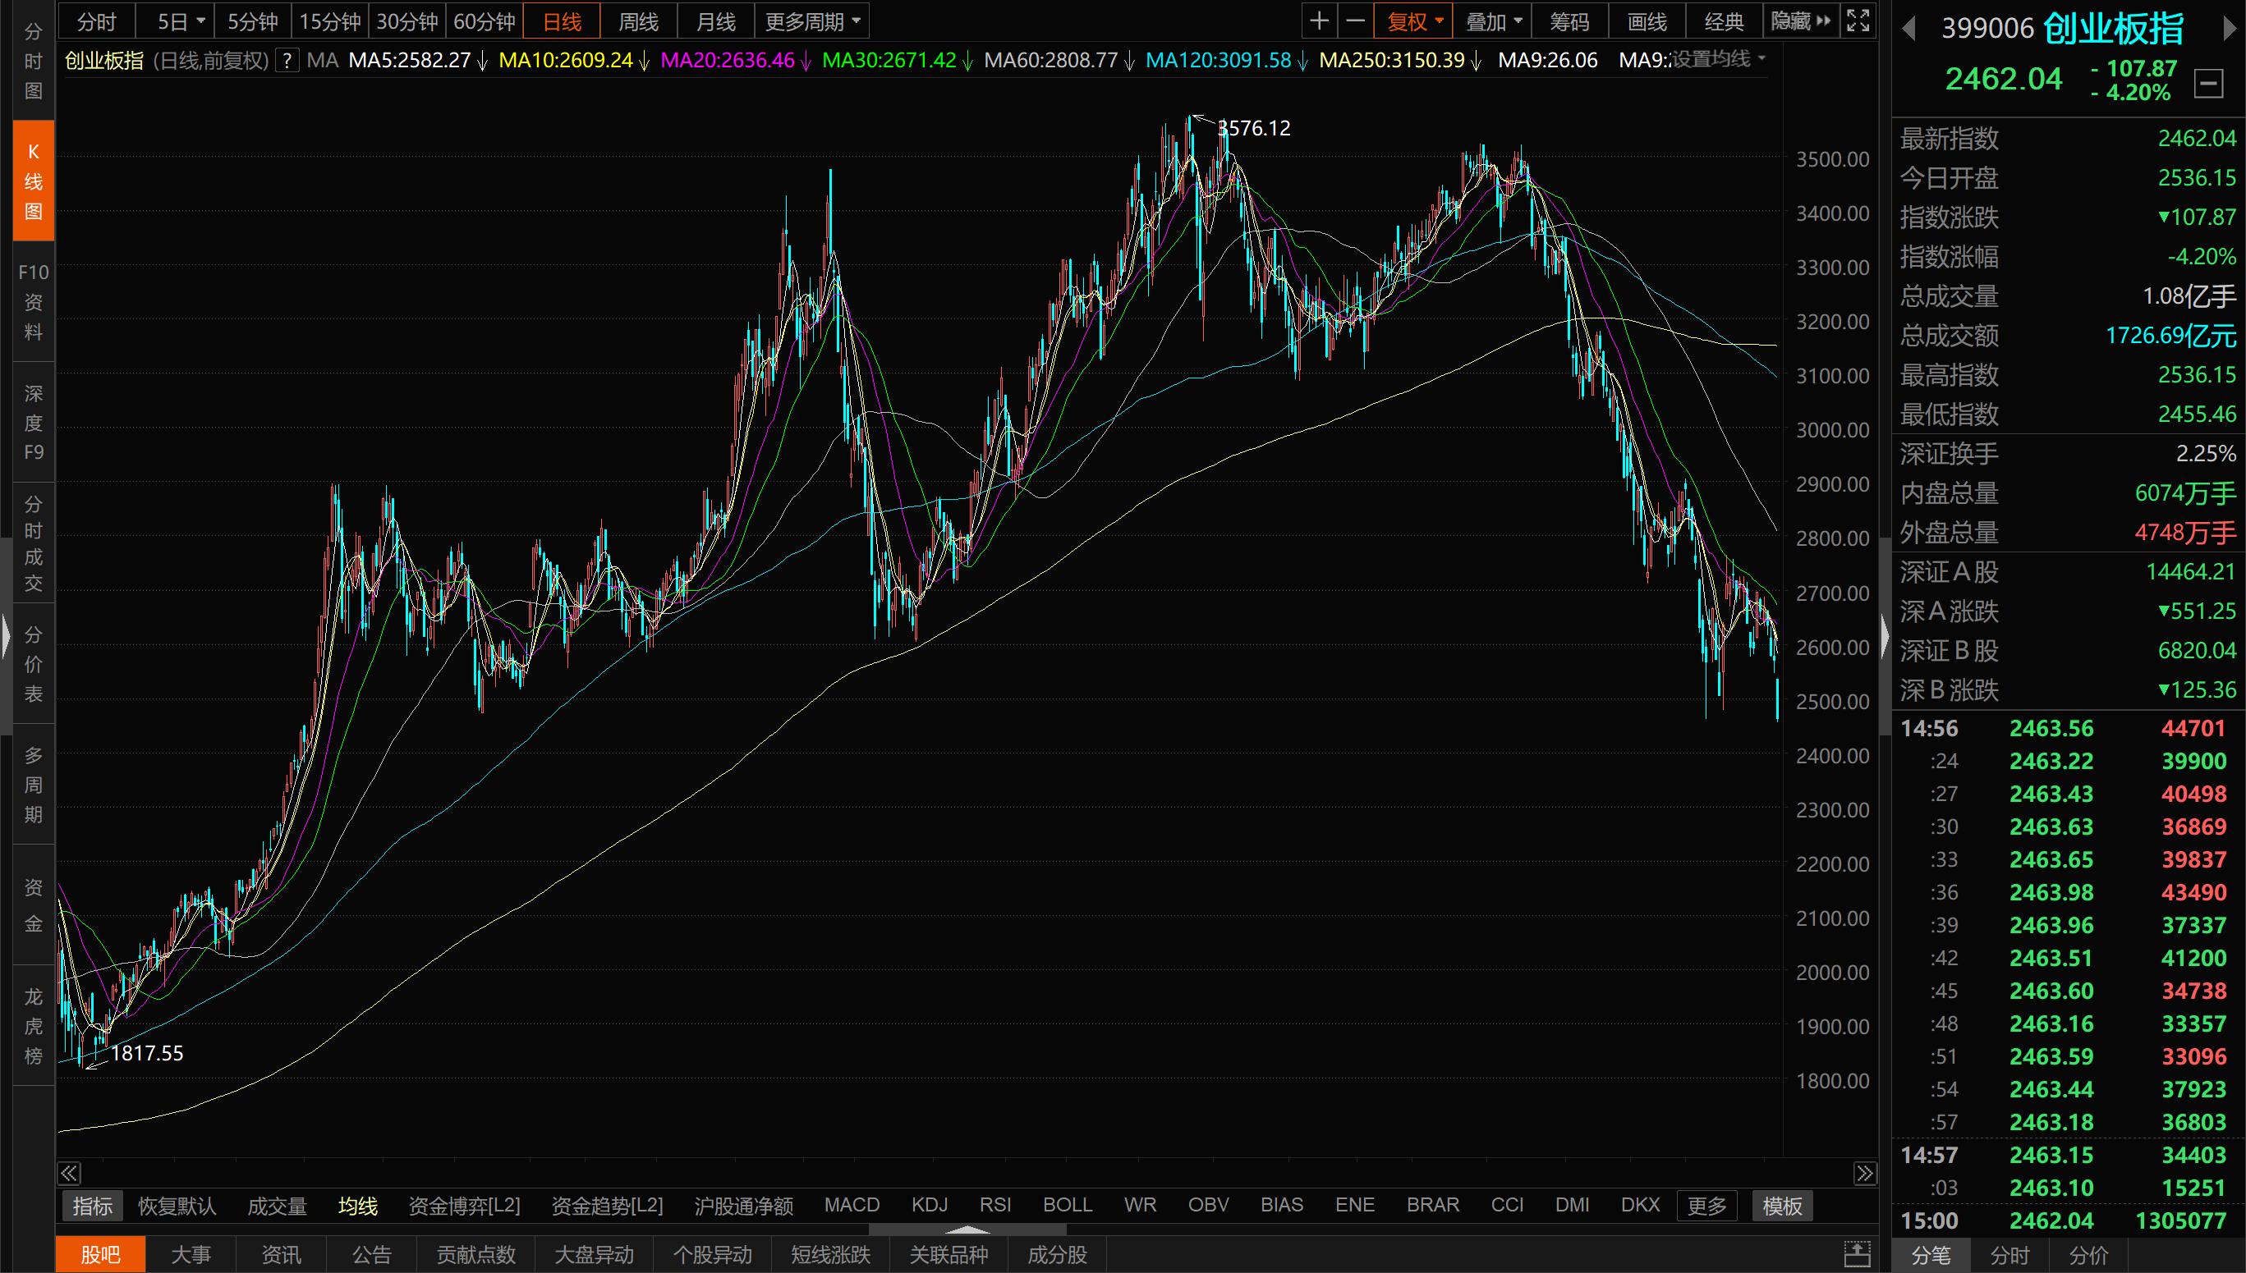Open 贡献点数 bottom tab
Viewport: 2246px width, 1273px height.
tap(476, 1255)
